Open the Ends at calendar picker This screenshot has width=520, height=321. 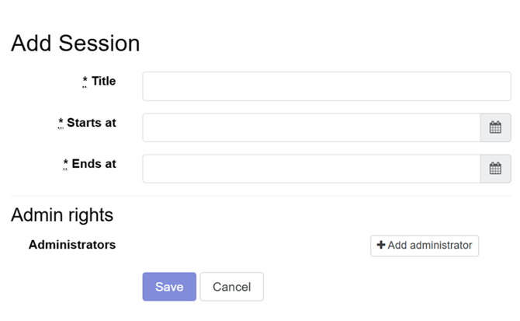(x=495, y=169)
